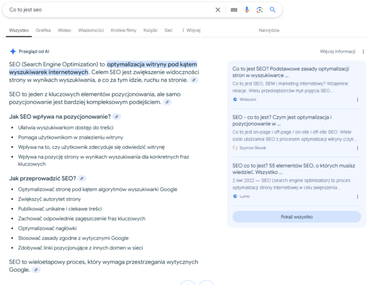This screenshot has height=285, width=367.
Task: Click the Szymon Słowik site favicon
Action: click(x=235, y=148)
